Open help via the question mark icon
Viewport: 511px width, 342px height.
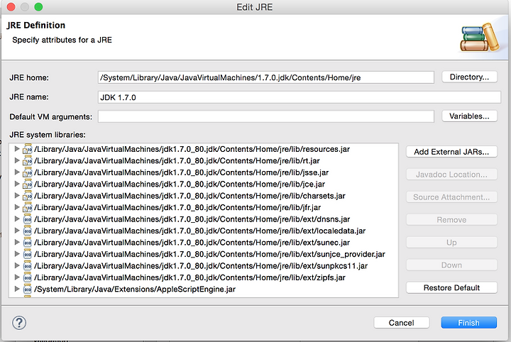pyautogui.click(x=19, y=323)
